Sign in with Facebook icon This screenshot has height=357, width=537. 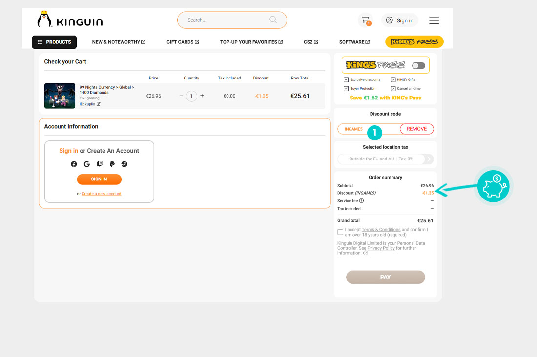74,164
